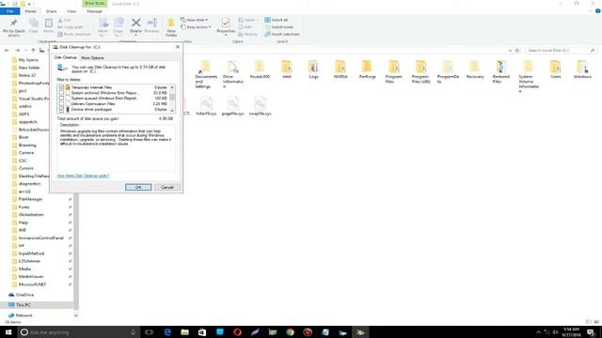
Task: Open the PerfLogs folder
Action: (x=368, y=69)
